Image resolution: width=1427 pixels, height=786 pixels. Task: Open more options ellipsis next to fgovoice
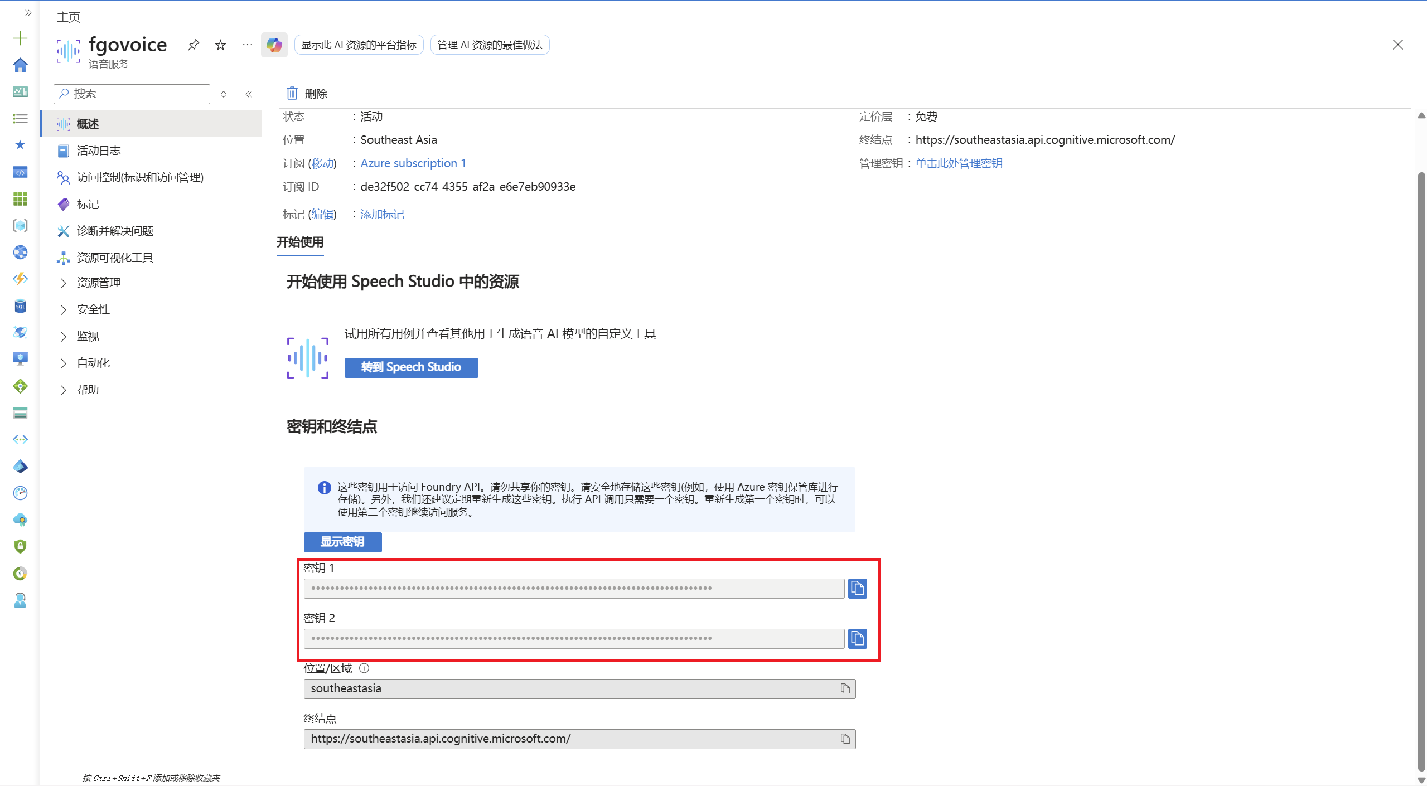pos(248,45)
